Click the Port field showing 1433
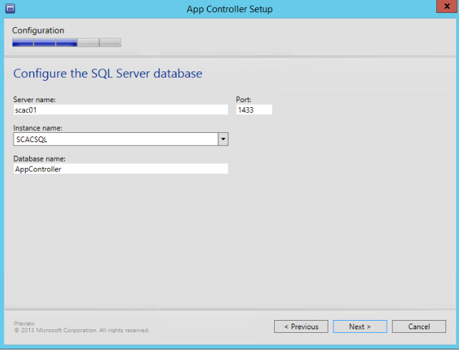 [253, 110]
